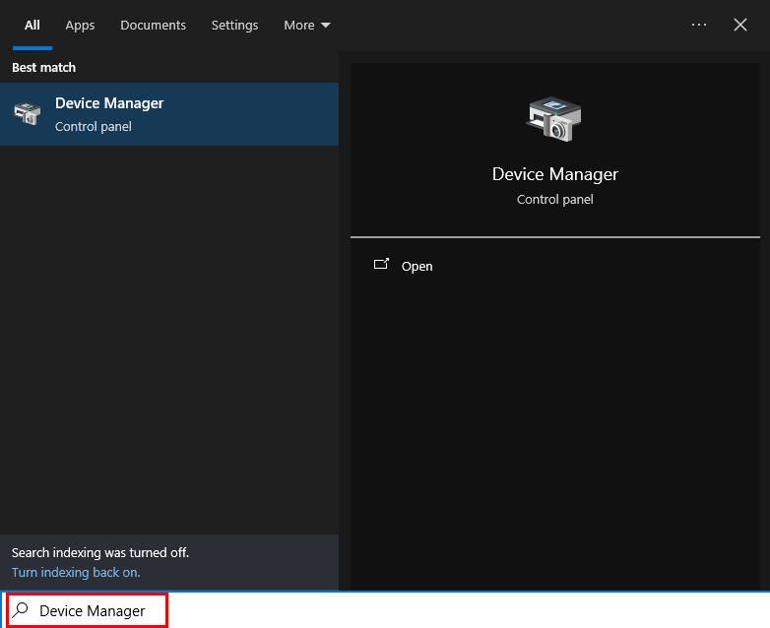The image size is (770, 628).
Task: Click the large Device Manager preview icon
Action: [554, 119]
